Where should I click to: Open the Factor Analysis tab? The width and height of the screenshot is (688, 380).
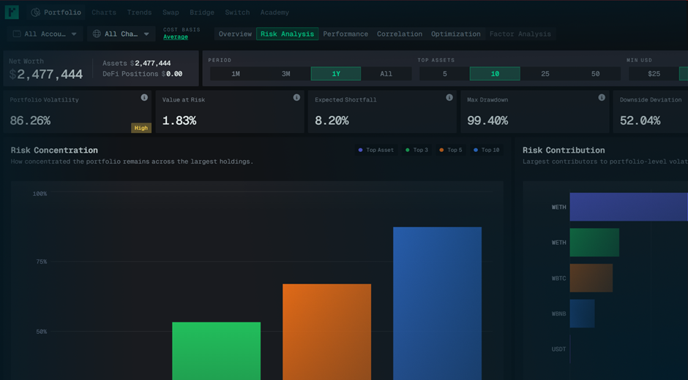pyautogui.click(x=520, y=34)
